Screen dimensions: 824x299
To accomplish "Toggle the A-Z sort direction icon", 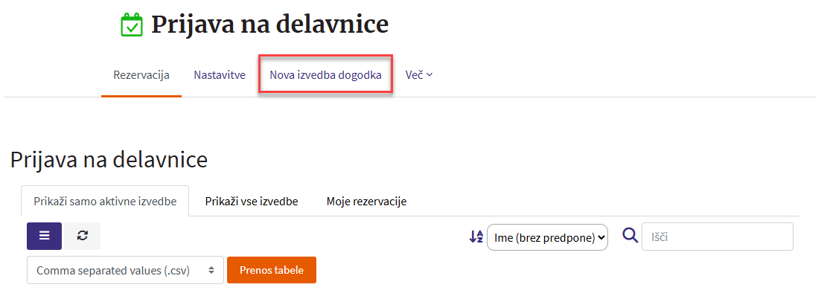I will click(476, 237).
